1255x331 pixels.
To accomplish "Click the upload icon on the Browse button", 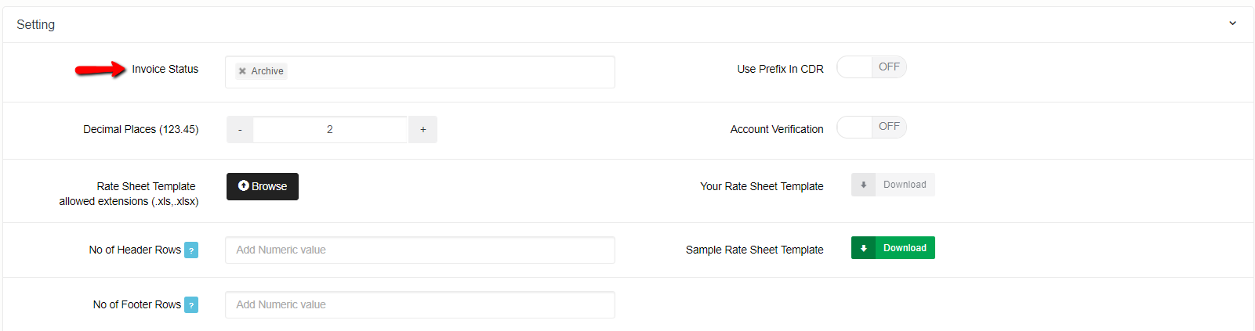I will pos(244,186).
